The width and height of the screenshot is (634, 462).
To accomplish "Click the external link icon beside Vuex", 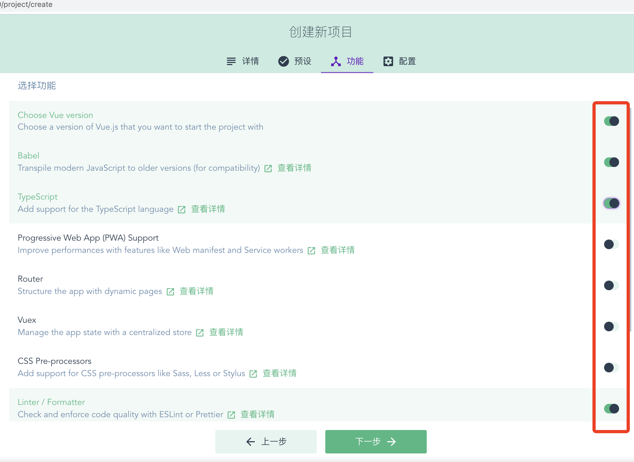I will [199, 333].
